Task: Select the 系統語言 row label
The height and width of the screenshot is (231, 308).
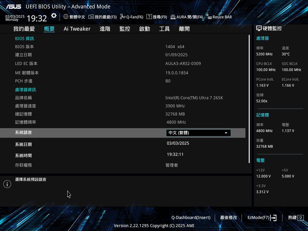Action: [x=23, y=132]
